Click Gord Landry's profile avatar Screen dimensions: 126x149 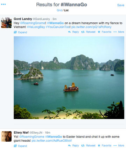pyautogui.click(x=6, y=23)
